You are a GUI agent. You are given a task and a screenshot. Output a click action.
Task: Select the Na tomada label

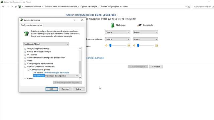click(x=39, y=76)
